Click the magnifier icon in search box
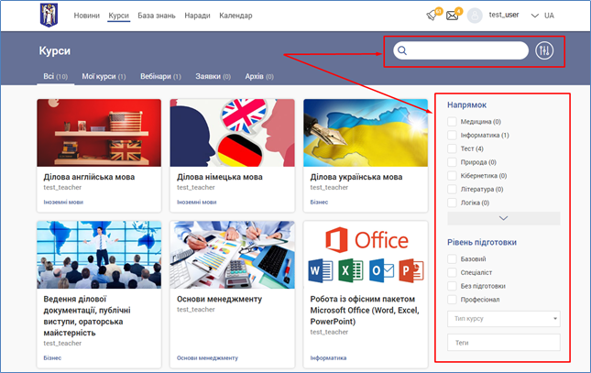The width and height of the screenshot is (591, 373). 401,50
